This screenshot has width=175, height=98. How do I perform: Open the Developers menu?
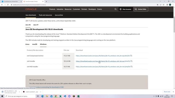92,9
